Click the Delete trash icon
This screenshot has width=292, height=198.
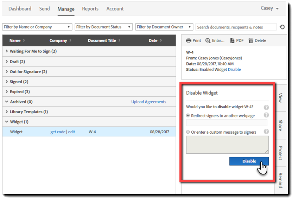coord(250,40)
